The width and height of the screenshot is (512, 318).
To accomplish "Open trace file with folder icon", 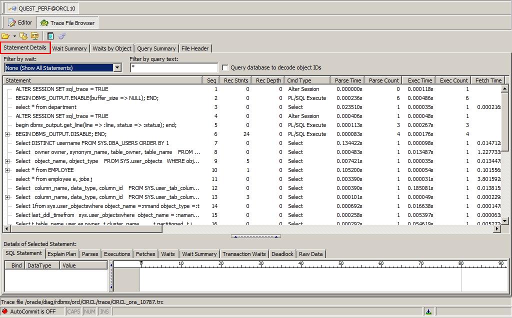I will tap(5, 36).
